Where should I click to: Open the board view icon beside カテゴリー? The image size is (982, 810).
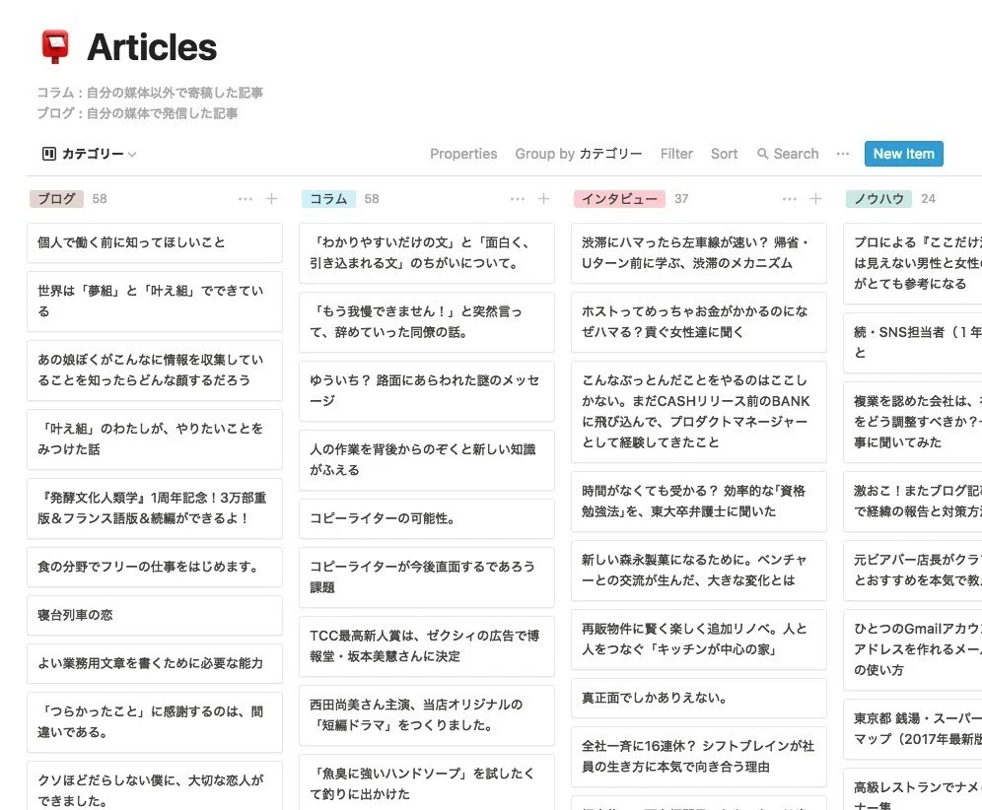tap(49, 154)
